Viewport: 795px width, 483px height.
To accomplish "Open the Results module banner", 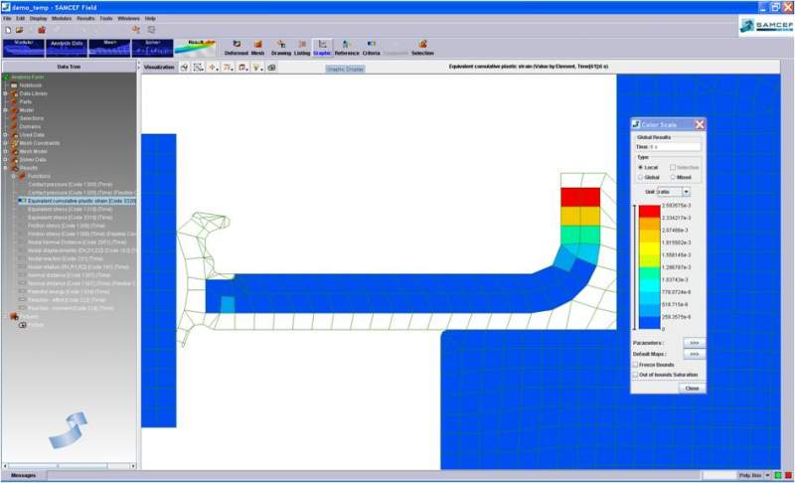I will 195,48.
